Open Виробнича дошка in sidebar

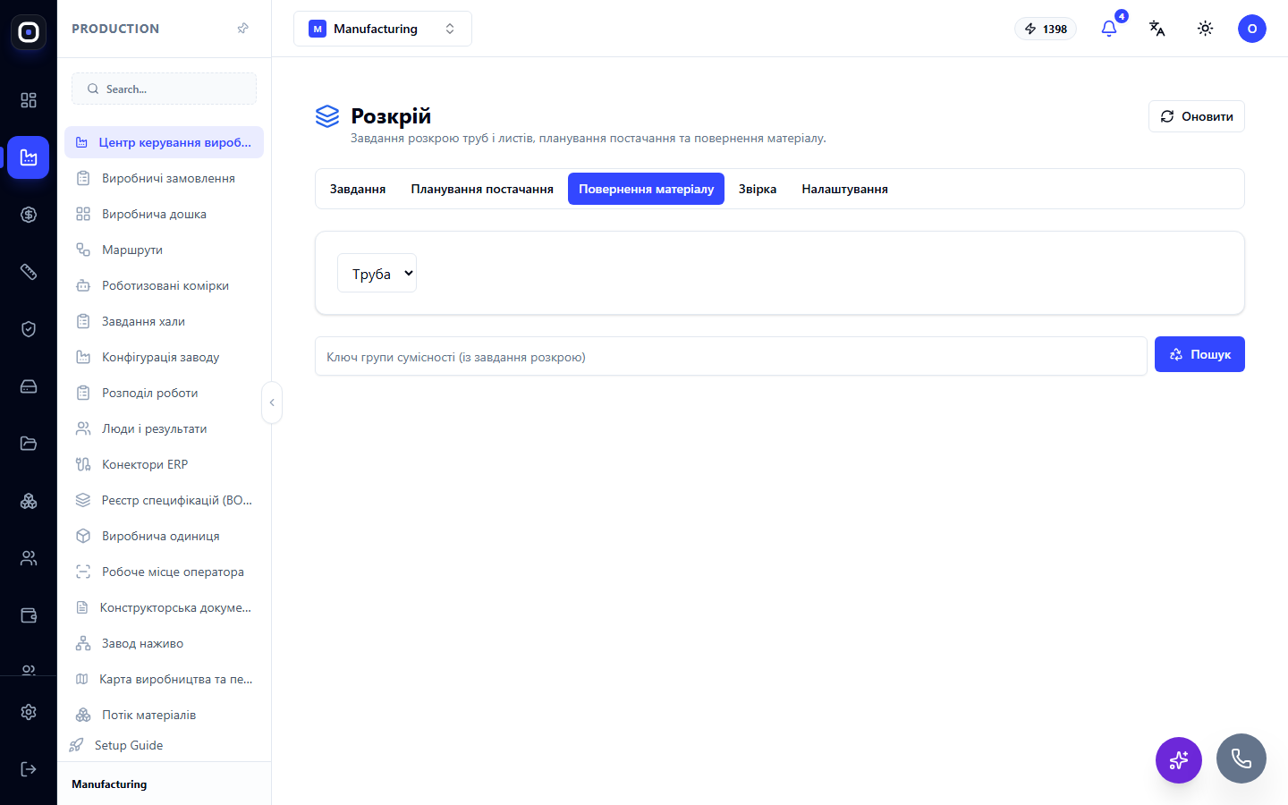[164, 214]
